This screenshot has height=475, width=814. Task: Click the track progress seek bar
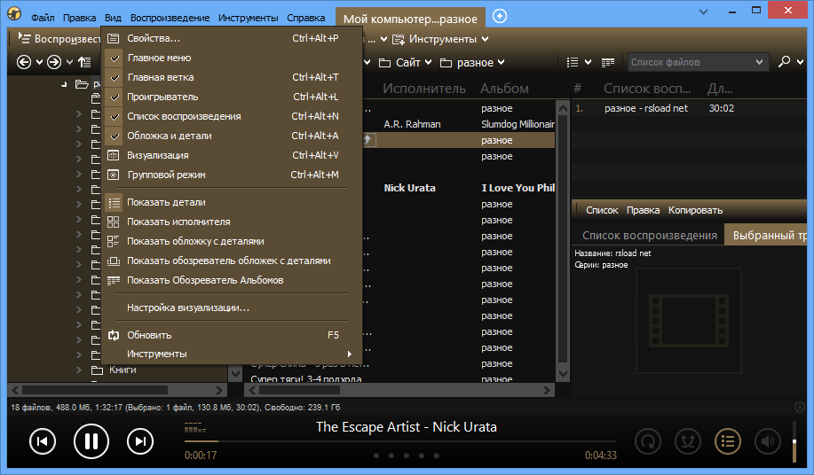coord(399,441)
